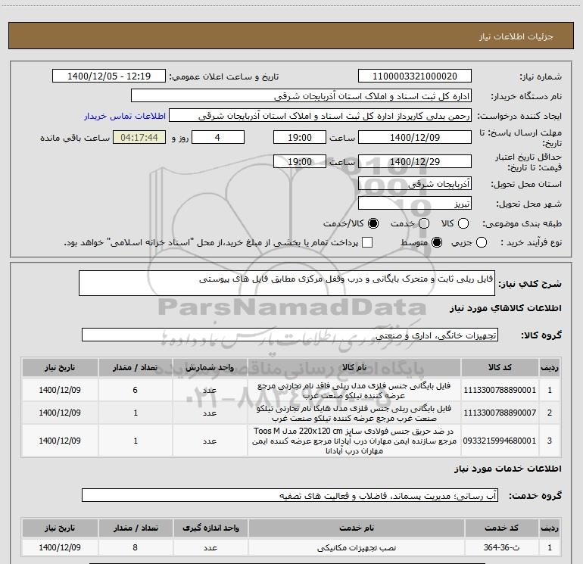583x564 pixels.
Task: Tick the اسناد خزانه اسلامی payment checkbox
Action: point(367,243)
